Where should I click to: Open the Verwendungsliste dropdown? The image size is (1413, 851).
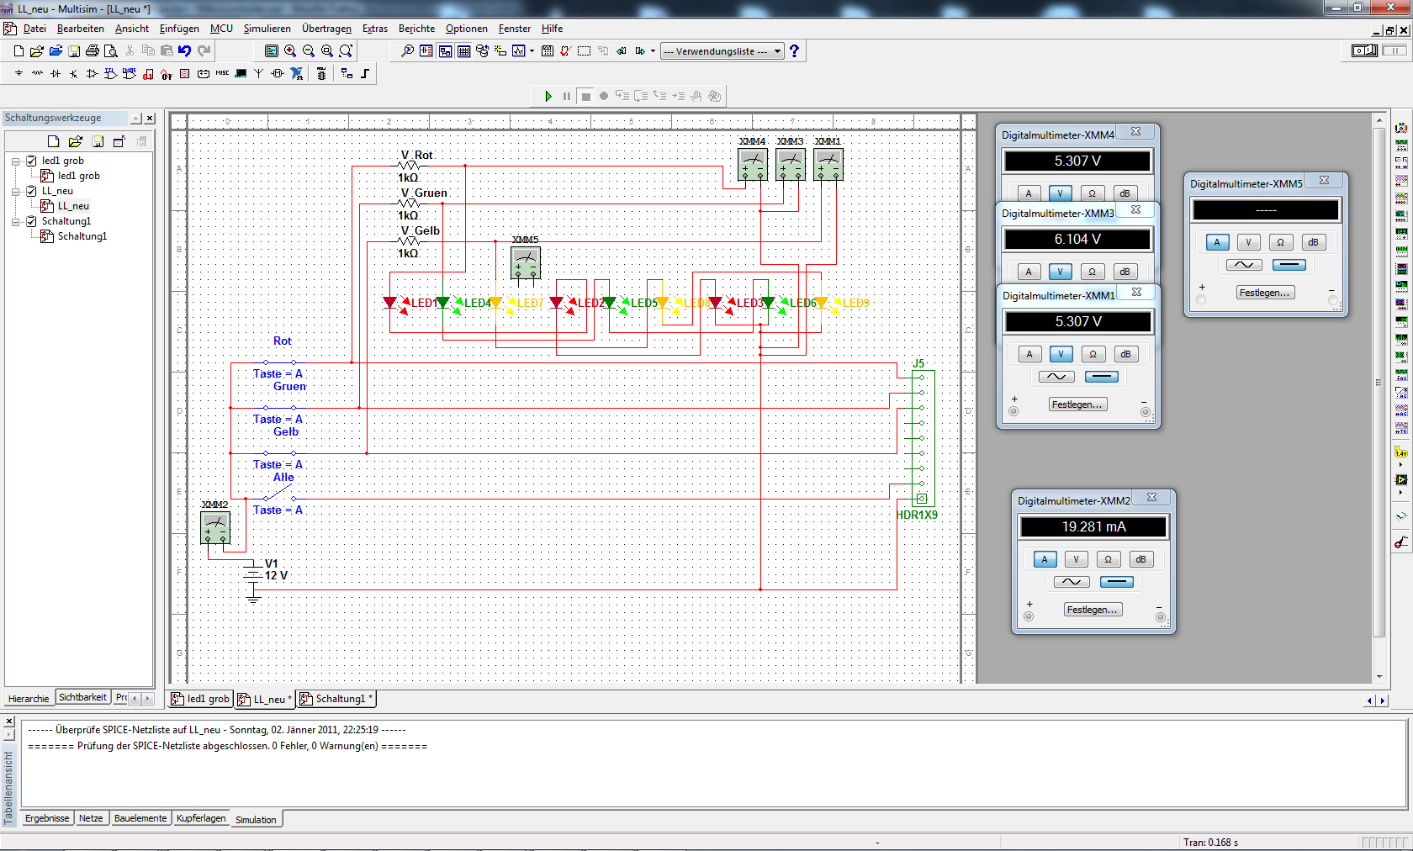[722, 51]
